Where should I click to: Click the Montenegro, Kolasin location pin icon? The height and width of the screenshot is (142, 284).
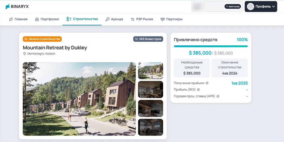24,54
